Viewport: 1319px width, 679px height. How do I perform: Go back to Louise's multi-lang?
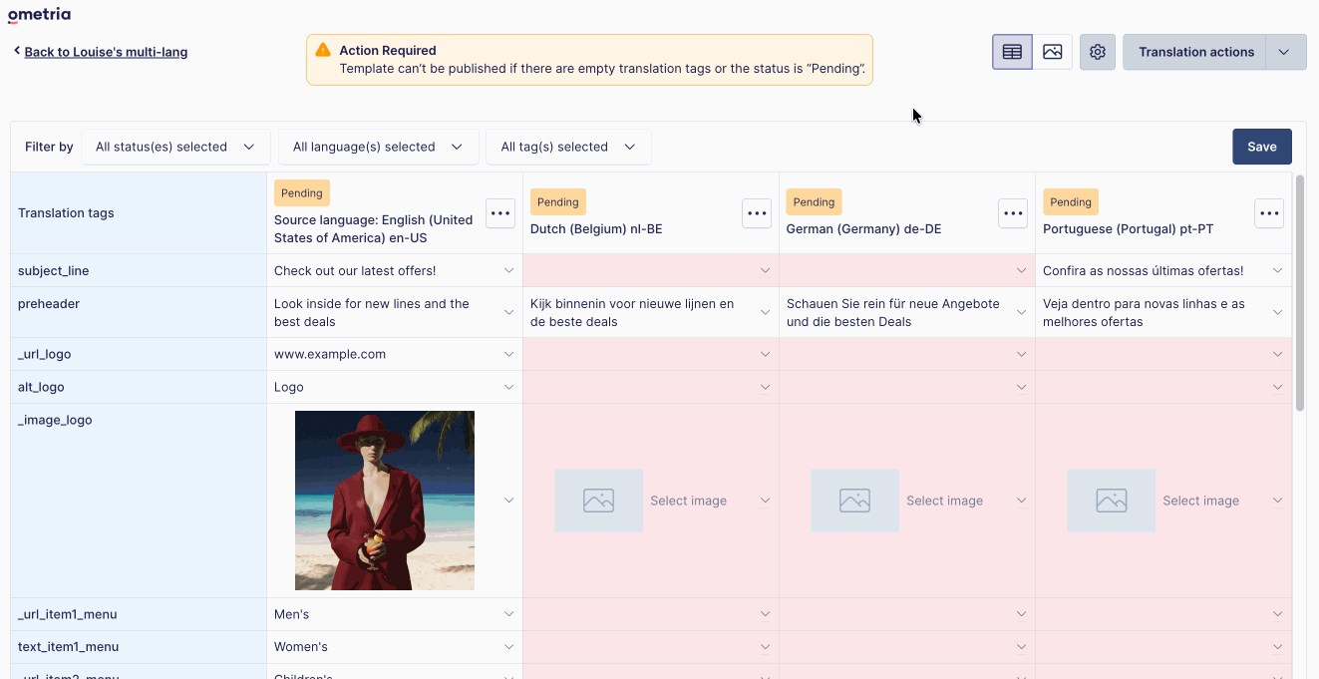pyautogui.click(x=106, y=52)
